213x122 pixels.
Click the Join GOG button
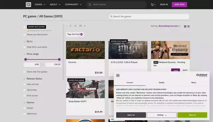point(179,4)
